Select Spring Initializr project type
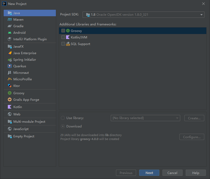Screen dimensions: 210x179 click(30, 60)
